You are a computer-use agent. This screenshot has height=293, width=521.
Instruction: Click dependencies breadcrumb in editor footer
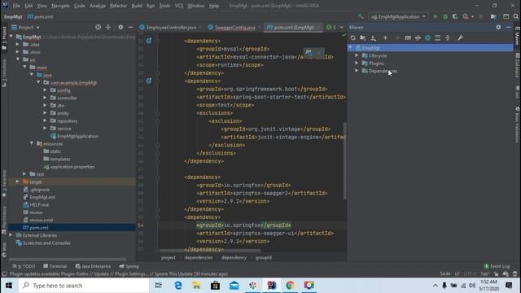[199, 257]
